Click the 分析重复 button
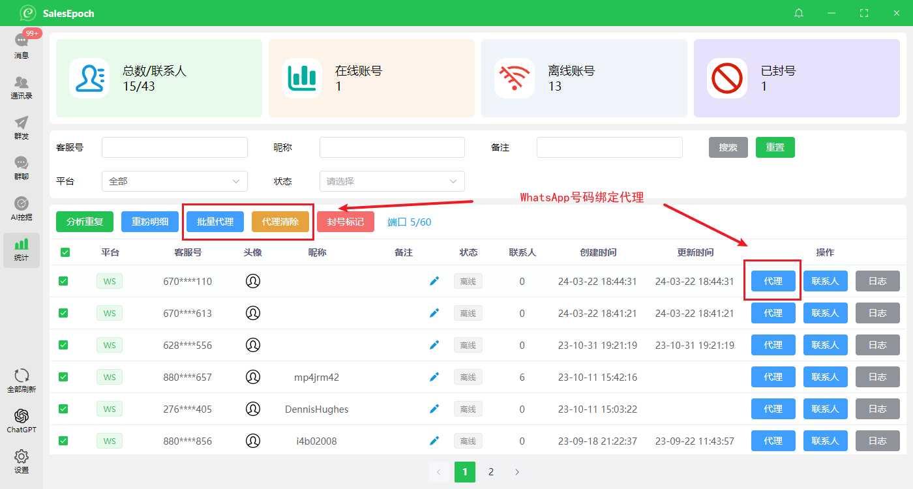Viewport: 913px width, 489px height. (85, 222)
